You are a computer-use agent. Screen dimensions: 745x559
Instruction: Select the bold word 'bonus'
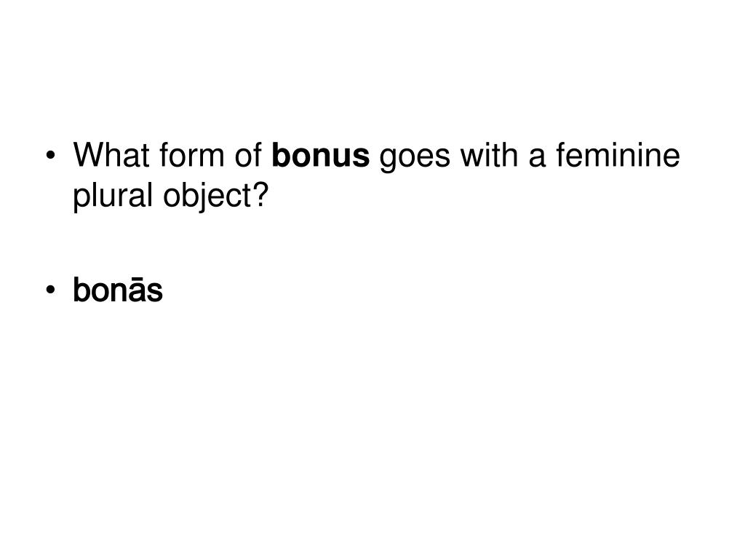pos(320,155)
